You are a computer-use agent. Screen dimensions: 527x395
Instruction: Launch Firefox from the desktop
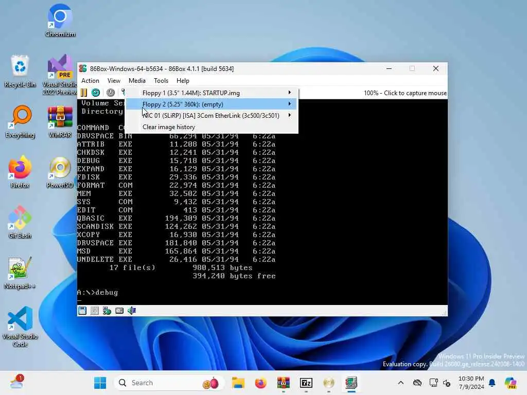click(20, 172)
